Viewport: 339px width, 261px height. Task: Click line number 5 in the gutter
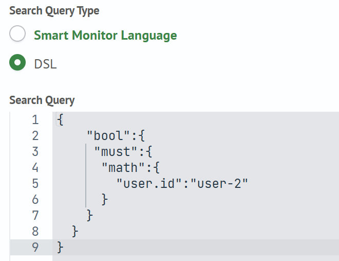point(35,183)
